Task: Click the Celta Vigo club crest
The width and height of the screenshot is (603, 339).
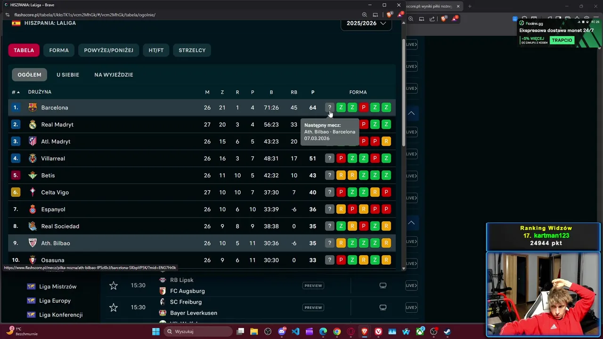Action: [x=33, y=192]
